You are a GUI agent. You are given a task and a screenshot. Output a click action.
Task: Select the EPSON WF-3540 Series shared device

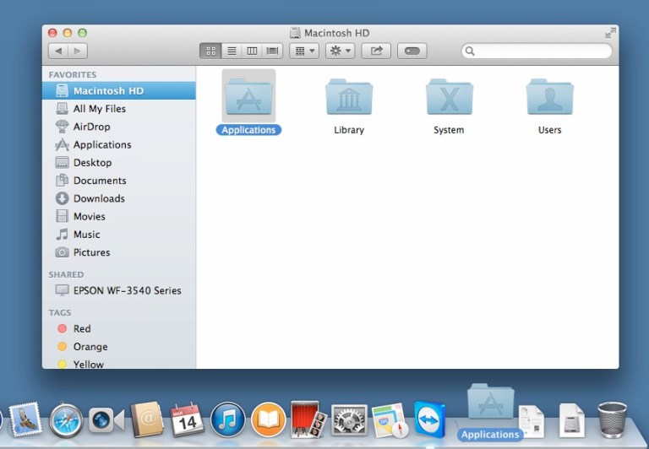click(x=127, y=290)
